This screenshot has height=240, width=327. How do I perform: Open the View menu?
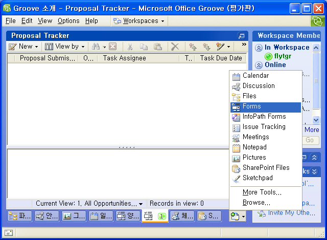click(x=45, y=21)
